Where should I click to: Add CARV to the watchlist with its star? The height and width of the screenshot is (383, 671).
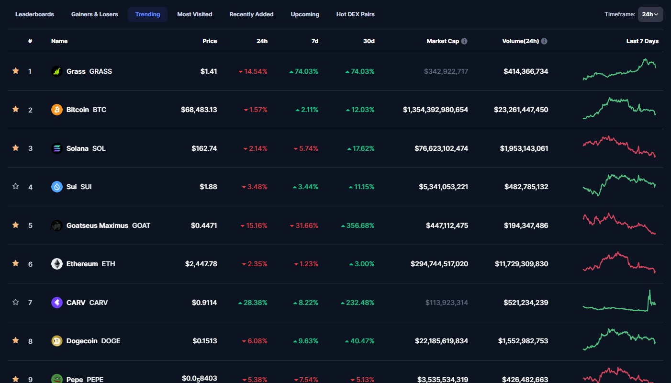pyautogui.click(x=15, y=302)
